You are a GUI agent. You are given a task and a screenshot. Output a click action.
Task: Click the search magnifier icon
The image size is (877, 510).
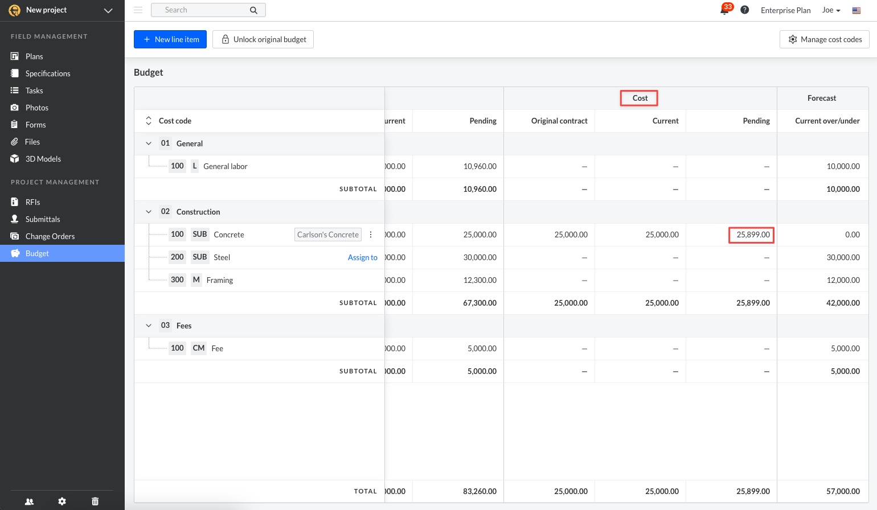click(253, 10)
